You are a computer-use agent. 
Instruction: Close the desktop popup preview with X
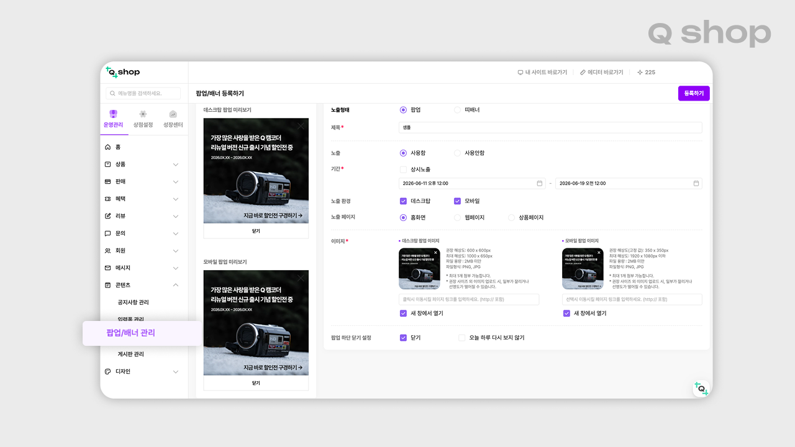(x=301, y=126)
